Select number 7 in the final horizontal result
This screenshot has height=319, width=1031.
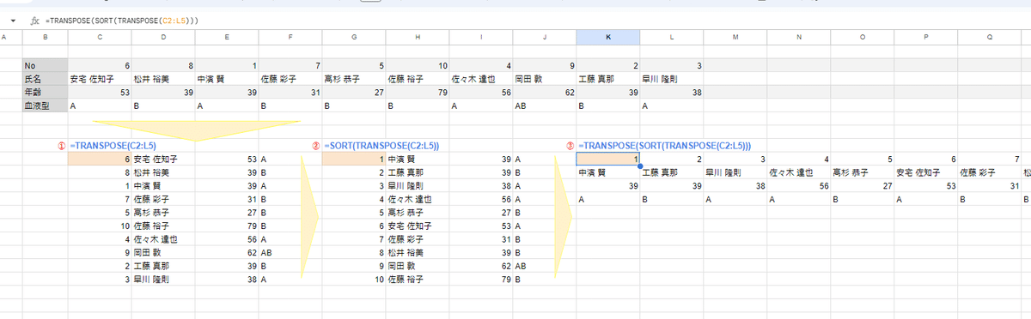click(x=990, y=159)
